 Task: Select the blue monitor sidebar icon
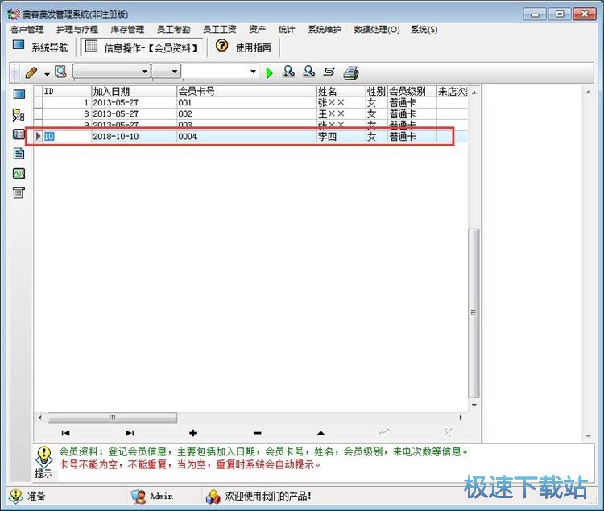click(x=19, y=95)
